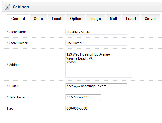Click the Settings page heading
Image resolution: width=162 pixels, height=123 pixels.
tap(21, 7)
